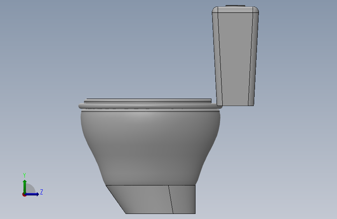Select the toilet seat lid
The image size is (337, 219).
coord(148,101)
